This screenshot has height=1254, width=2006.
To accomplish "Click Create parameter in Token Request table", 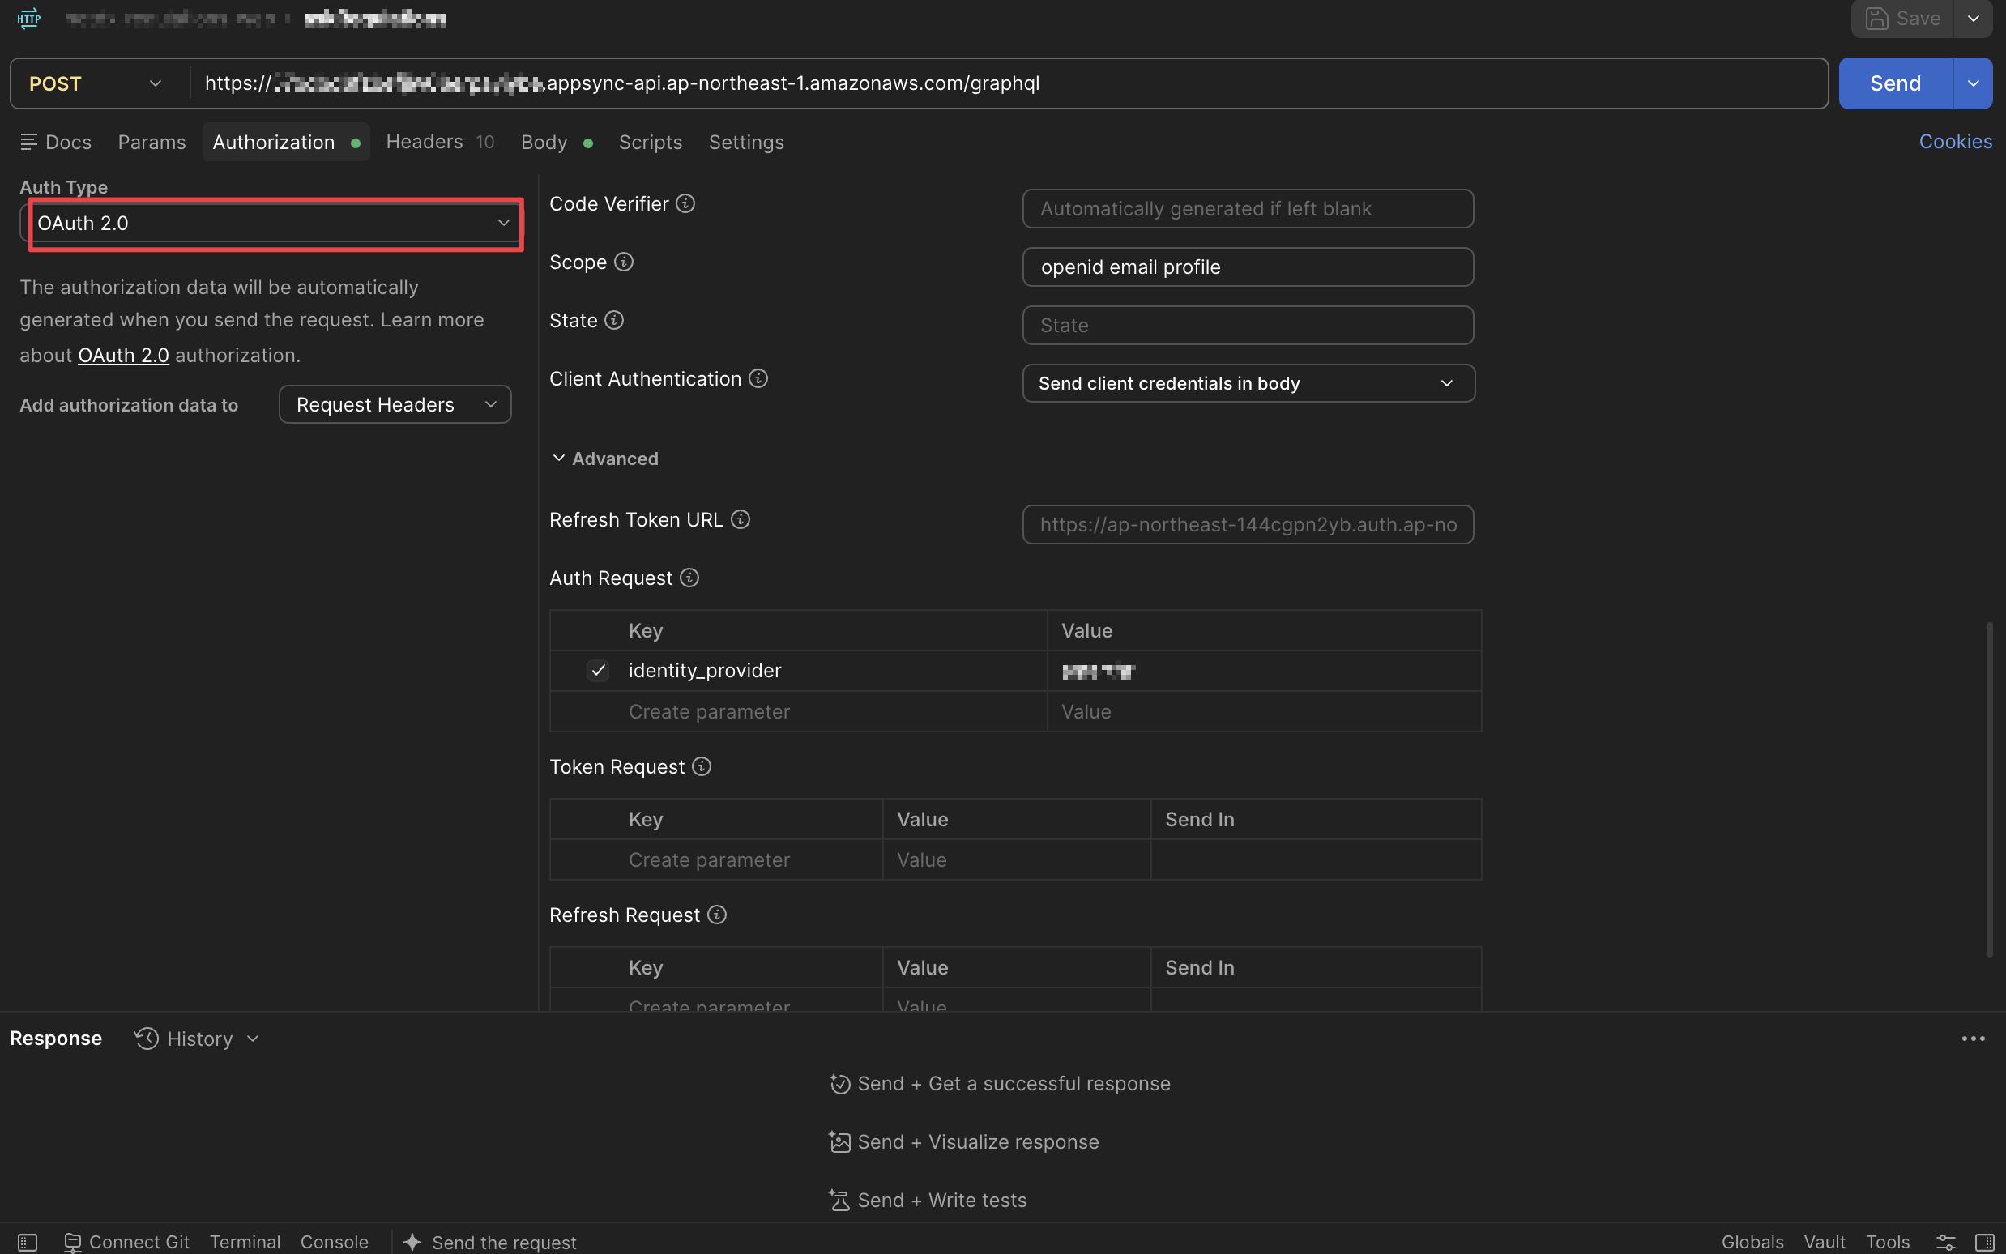I will (x=709, y=860).
